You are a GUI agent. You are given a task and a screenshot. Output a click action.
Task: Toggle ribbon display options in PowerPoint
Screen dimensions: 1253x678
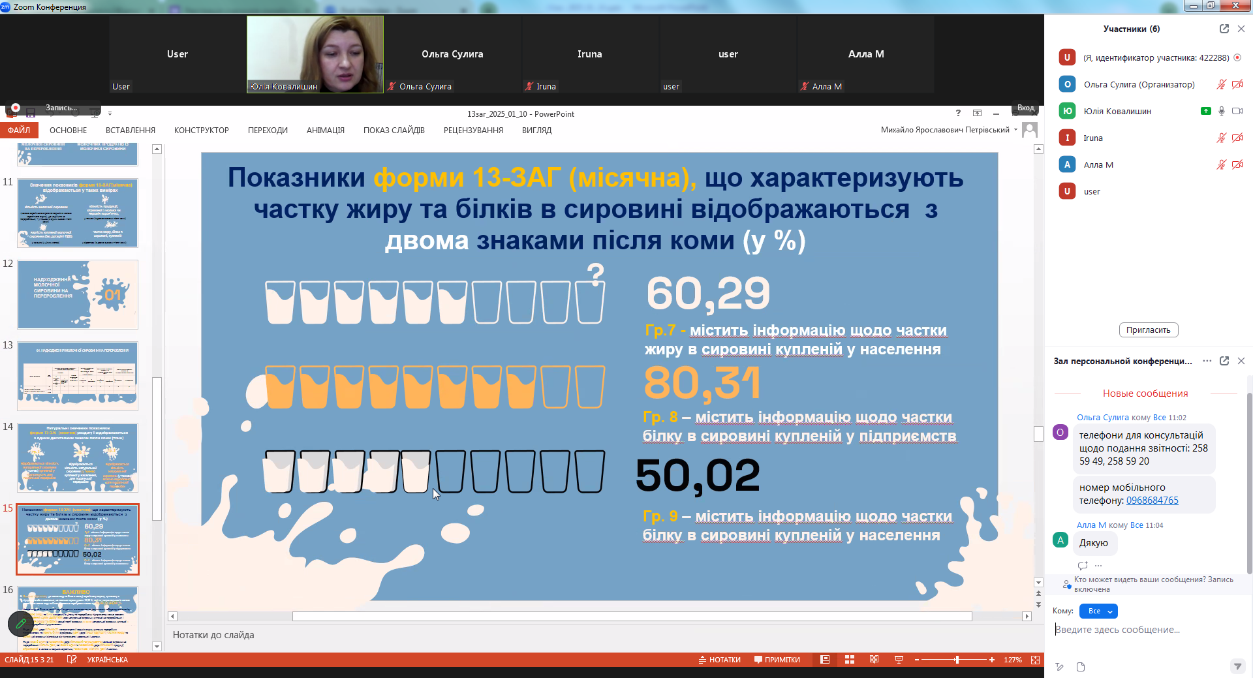tap(977, 114)
